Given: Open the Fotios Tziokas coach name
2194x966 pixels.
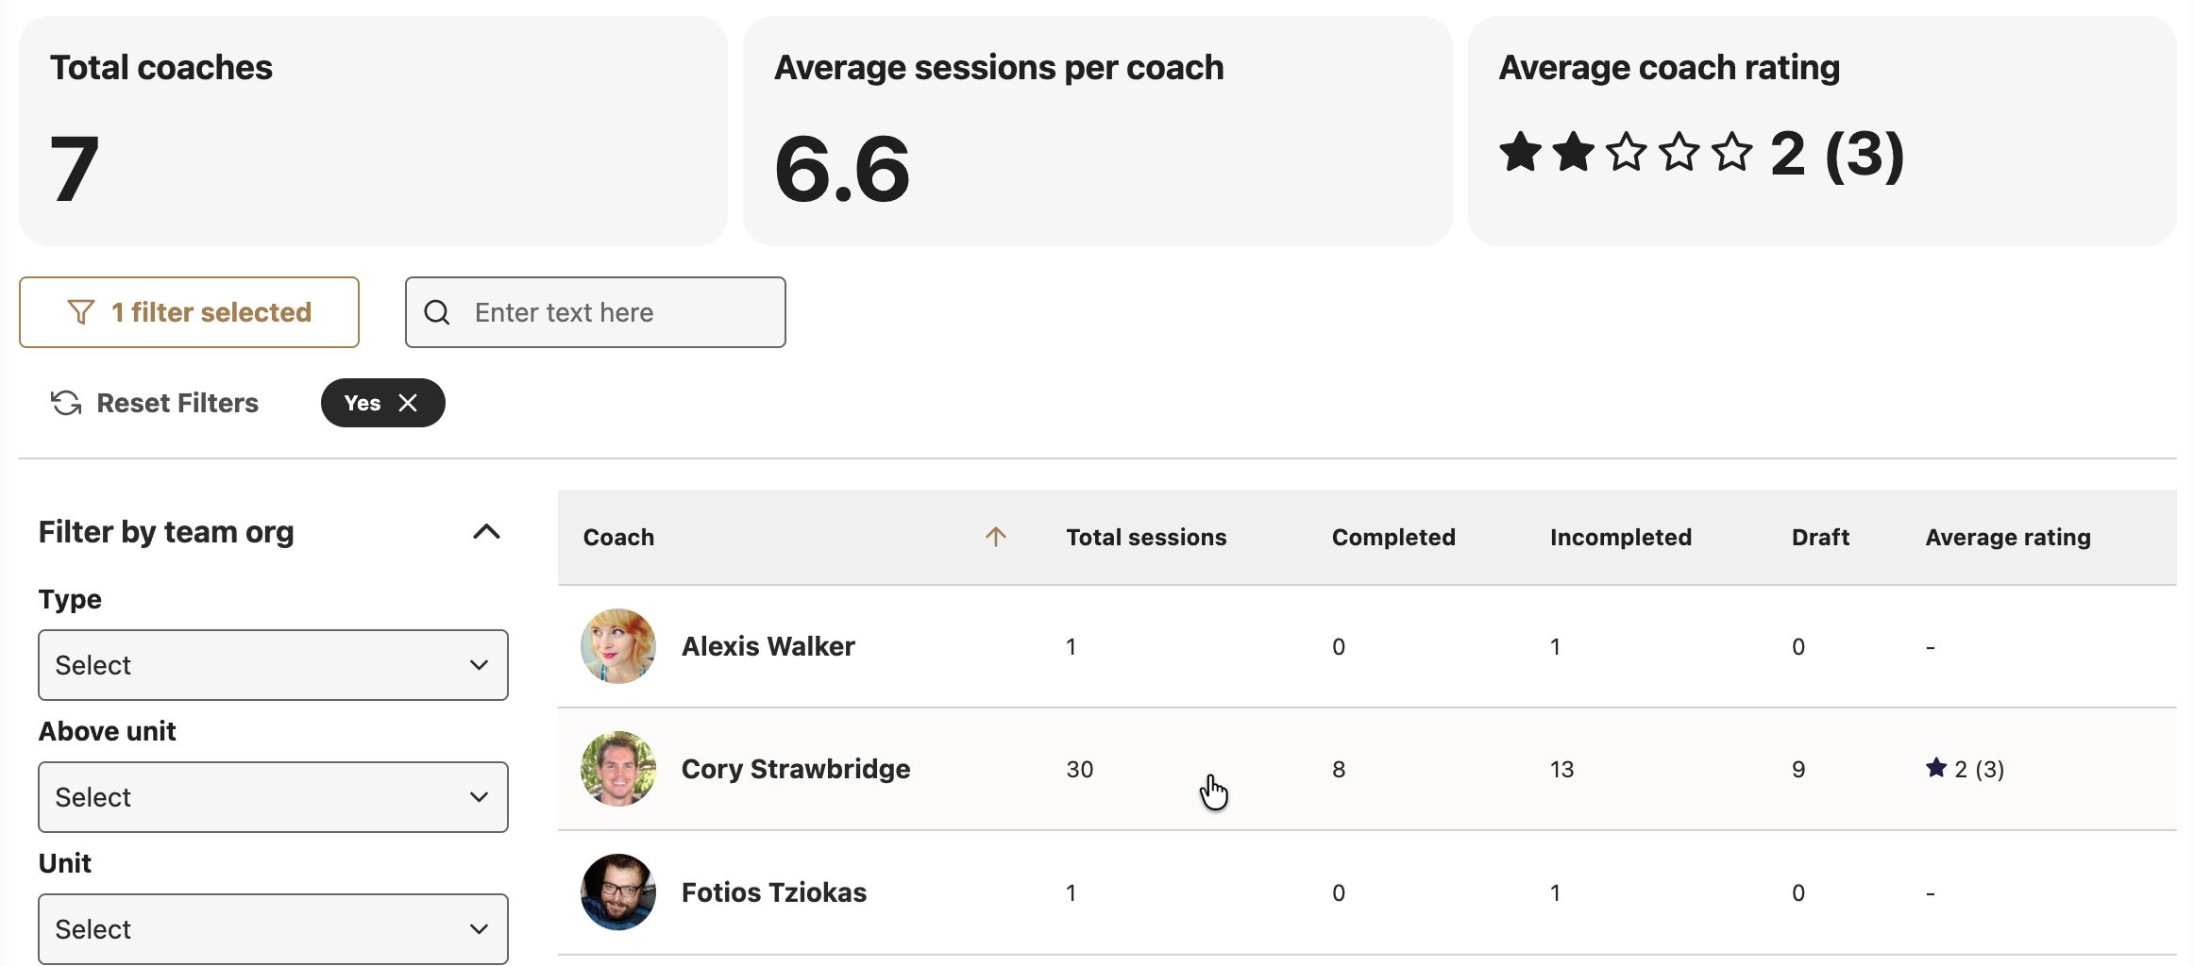Looking at the screenshot, I should 774,892.
